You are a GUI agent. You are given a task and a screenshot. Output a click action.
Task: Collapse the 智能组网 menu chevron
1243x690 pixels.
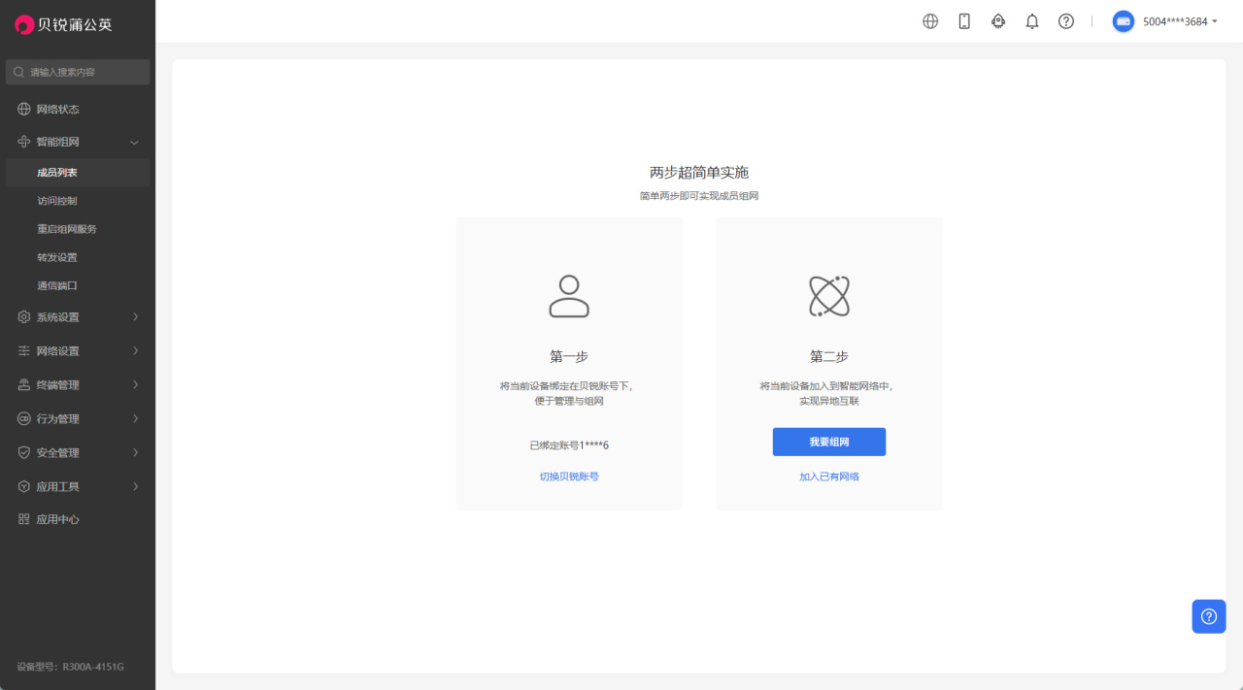pyautogui.click(x=135, y=143)
